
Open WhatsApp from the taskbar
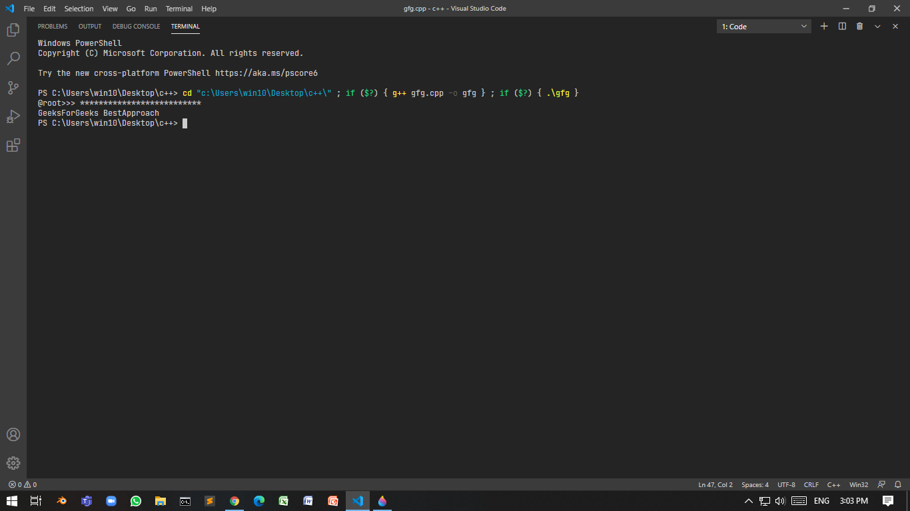[136, 501]
